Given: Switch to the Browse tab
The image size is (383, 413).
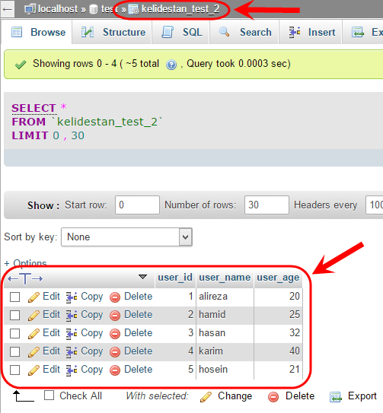Looking at the screenshot, I should (x=37, y=32).
